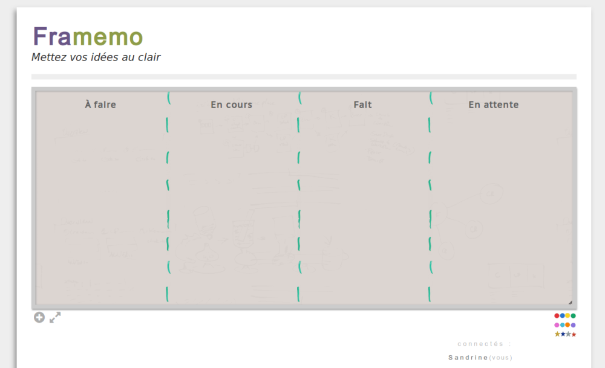
Task: Pick the pink dot sticker
Action: click(557, 325)
